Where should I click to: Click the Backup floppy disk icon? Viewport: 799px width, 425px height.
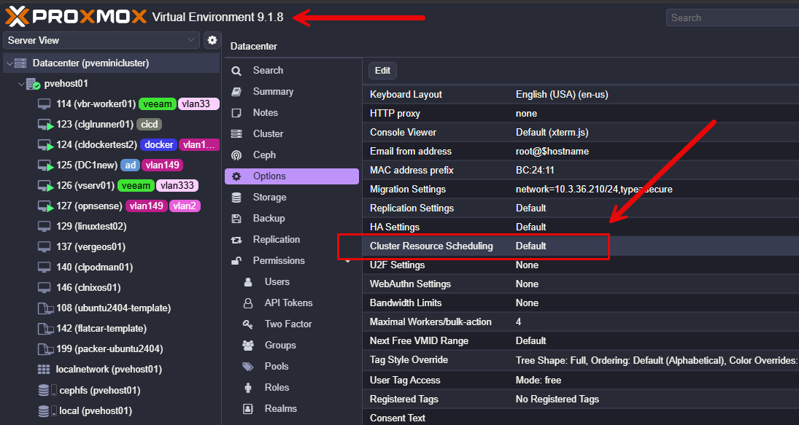(x=236, y=219)
